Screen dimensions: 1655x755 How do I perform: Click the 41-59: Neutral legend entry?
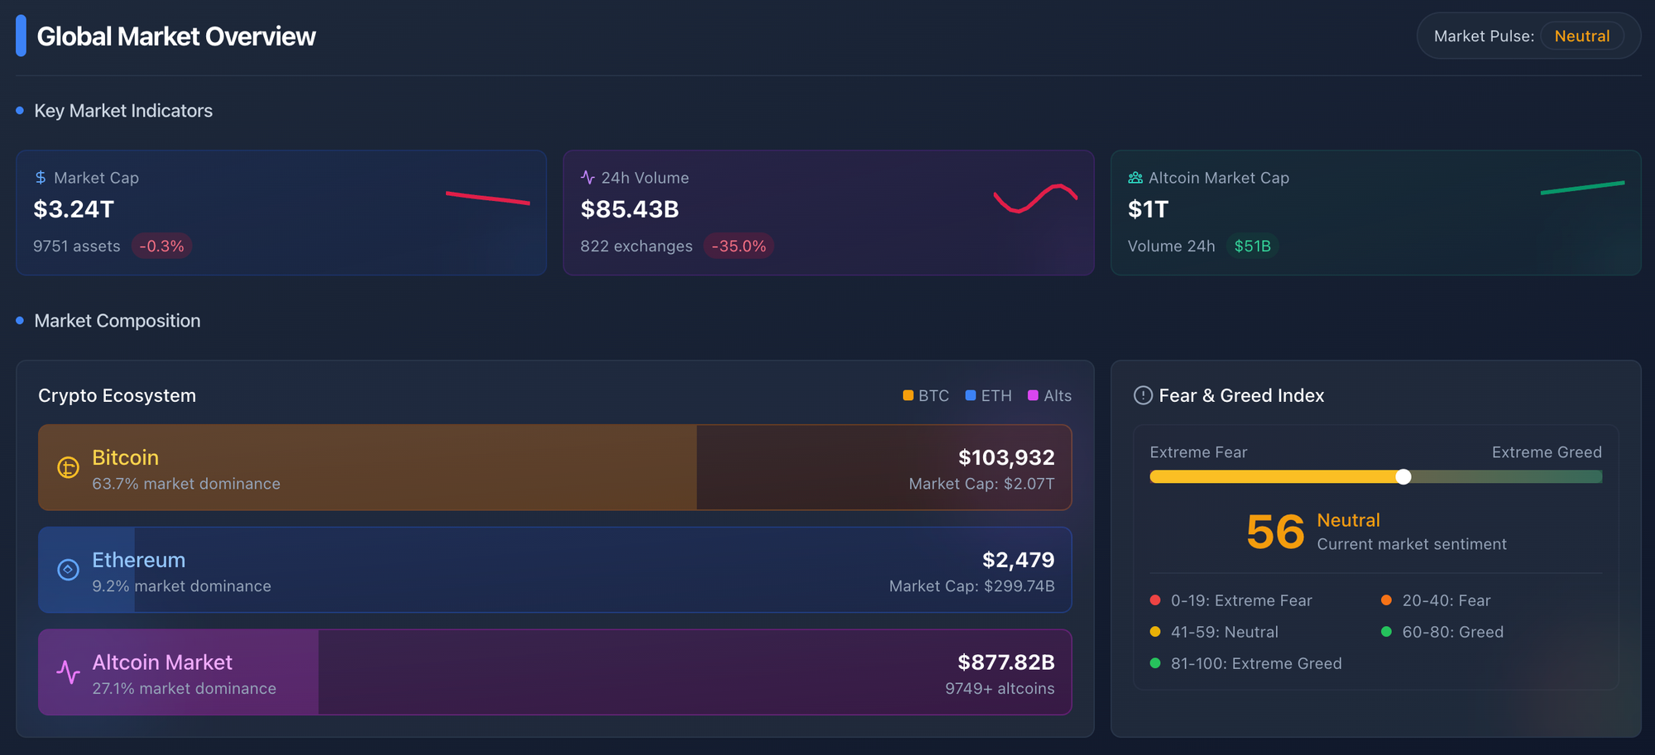[x=1214, y=632]
